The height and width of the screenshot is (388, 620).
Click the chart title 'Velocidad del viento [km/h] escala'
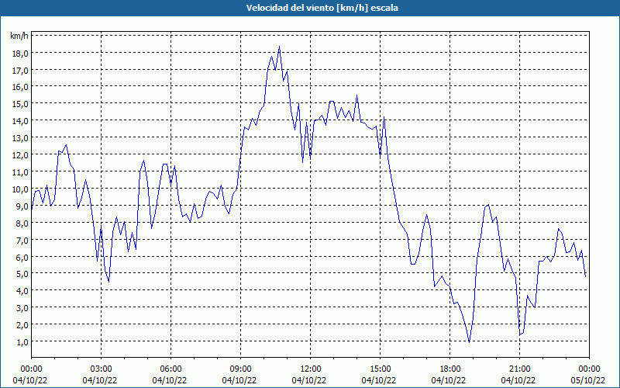click(x=322, y=8)
